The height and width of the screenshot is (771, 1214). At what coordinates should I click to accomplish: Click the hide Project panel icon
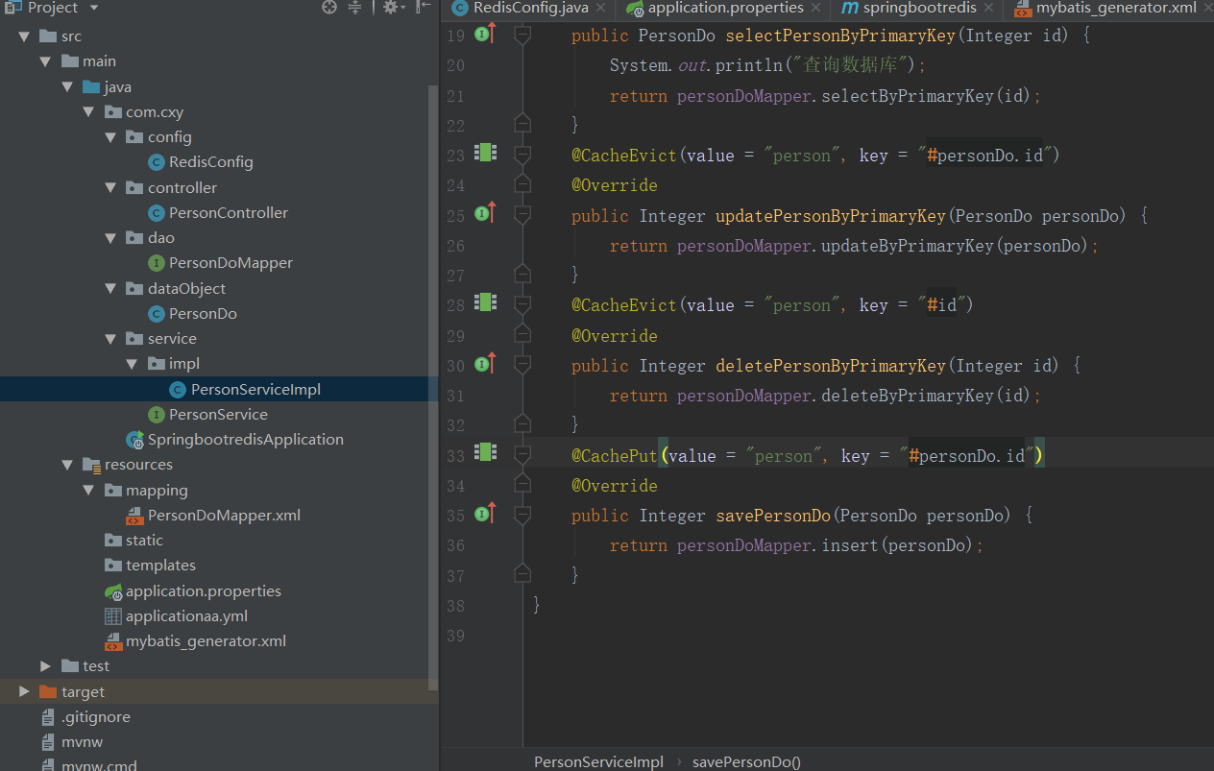point(424,8)
